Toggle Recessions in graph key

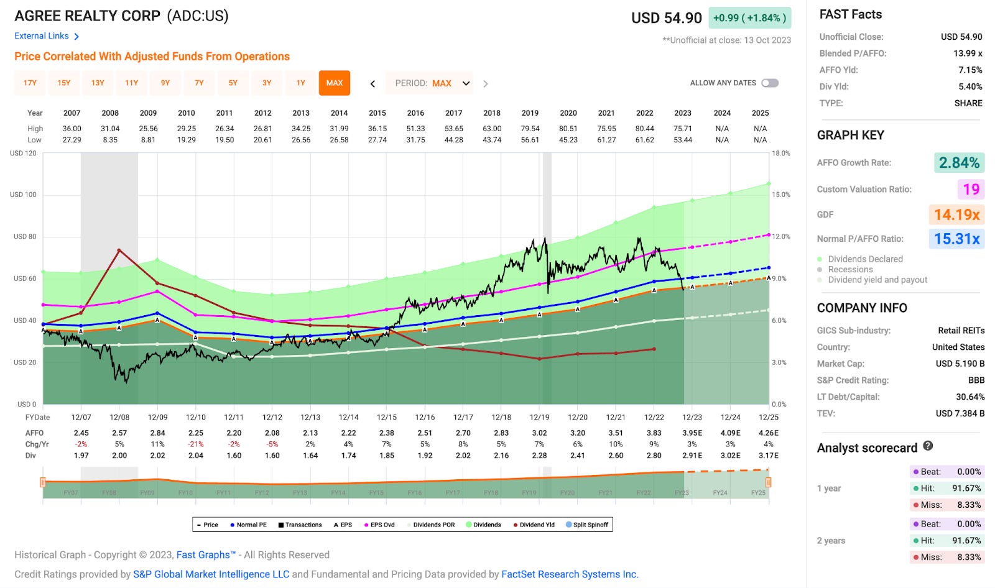point(845,269)
